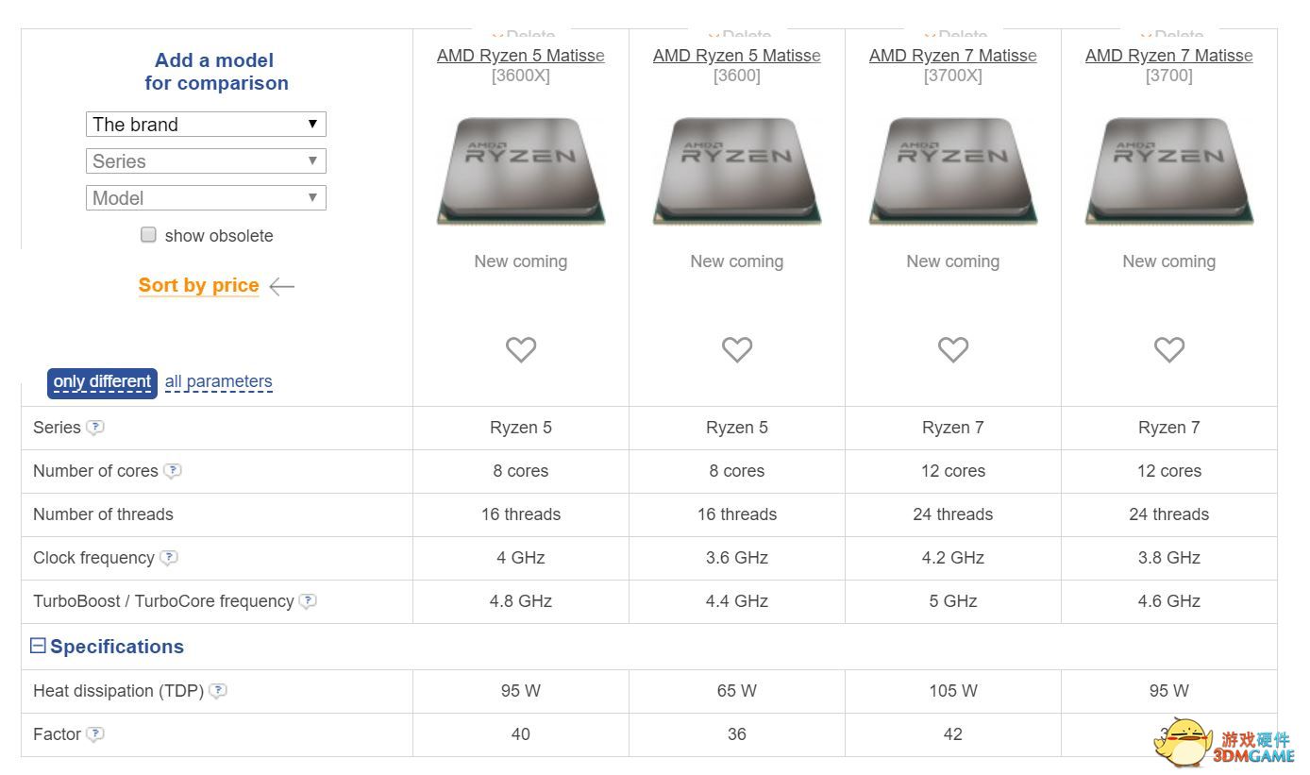Enable the show obsolete checkbox

tap(148, 235)
